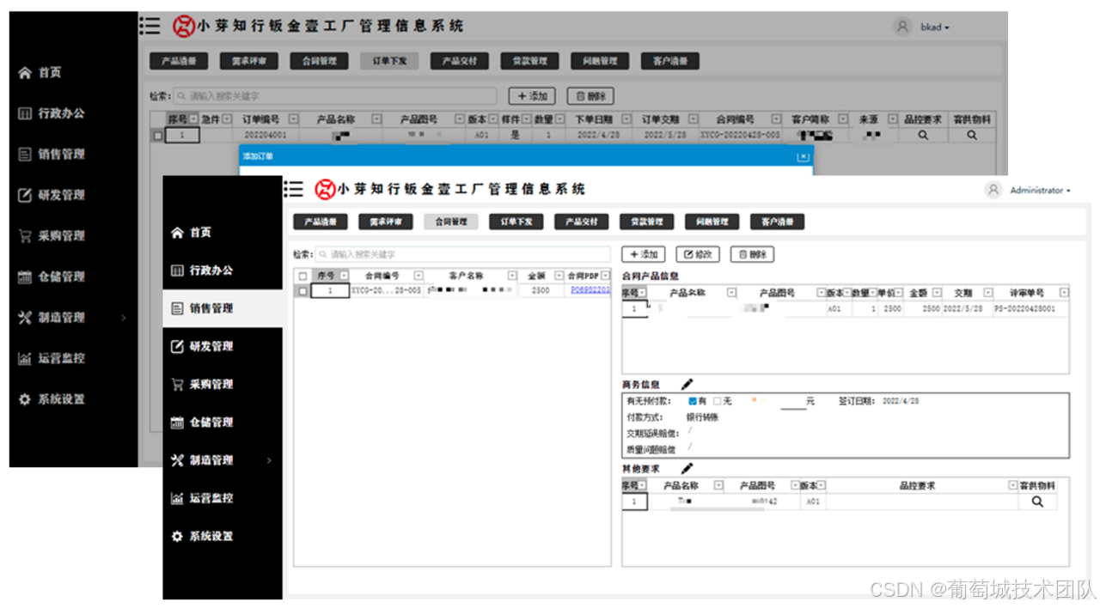Click 系统设置 gear icon in back window sidebar
Viewport: 1100px width, 608px height.
click(x=25, y=399)
